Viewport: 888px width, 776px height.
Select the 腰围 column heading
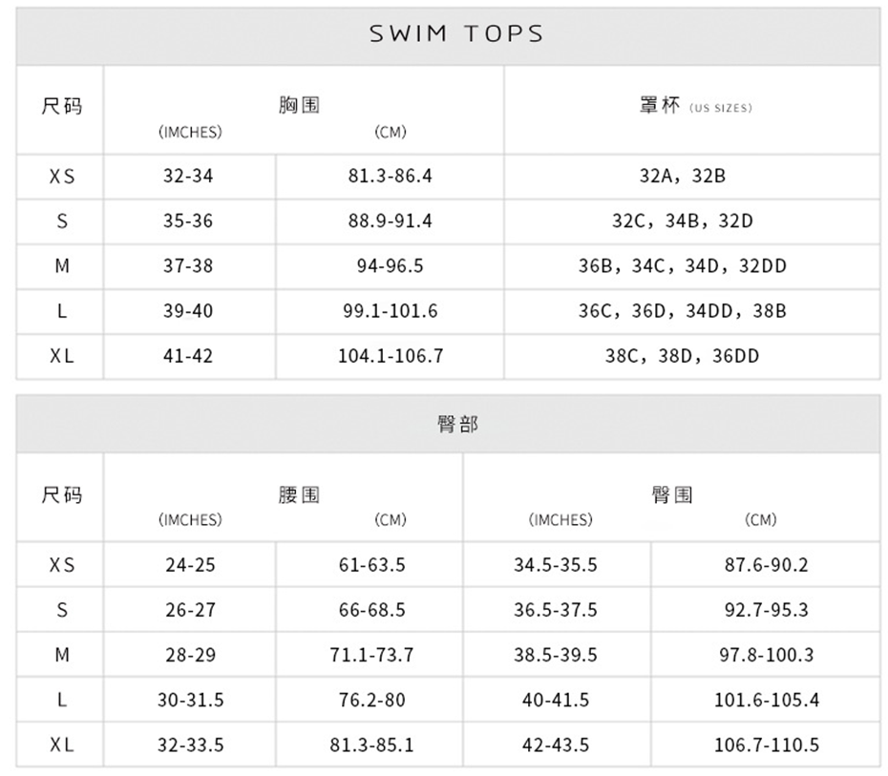299,494
